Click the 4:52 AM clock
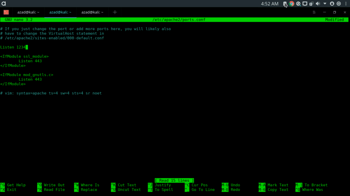 point(270,4)
